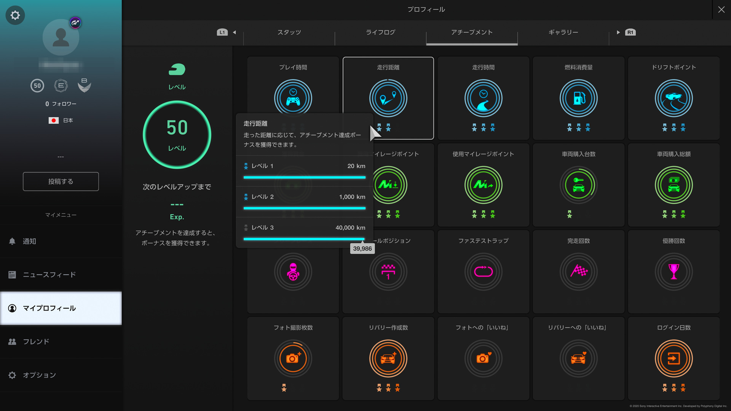This screenshot has width=731, height=411.
Task: Select the 走行距離 achievement icon
Action: click(388, 98)
